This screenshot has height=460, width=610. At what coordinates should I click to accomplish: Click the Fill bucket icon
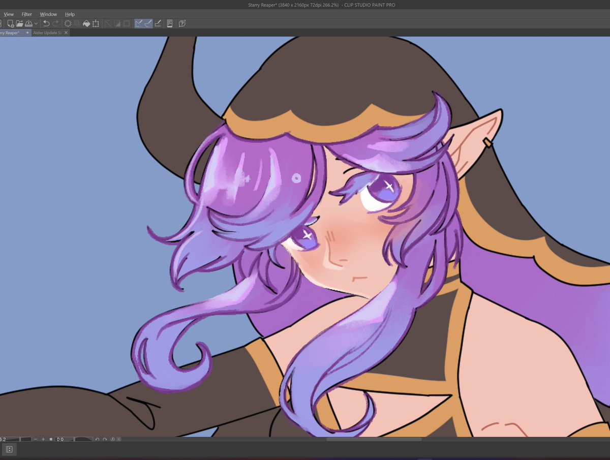pos(86,23)
